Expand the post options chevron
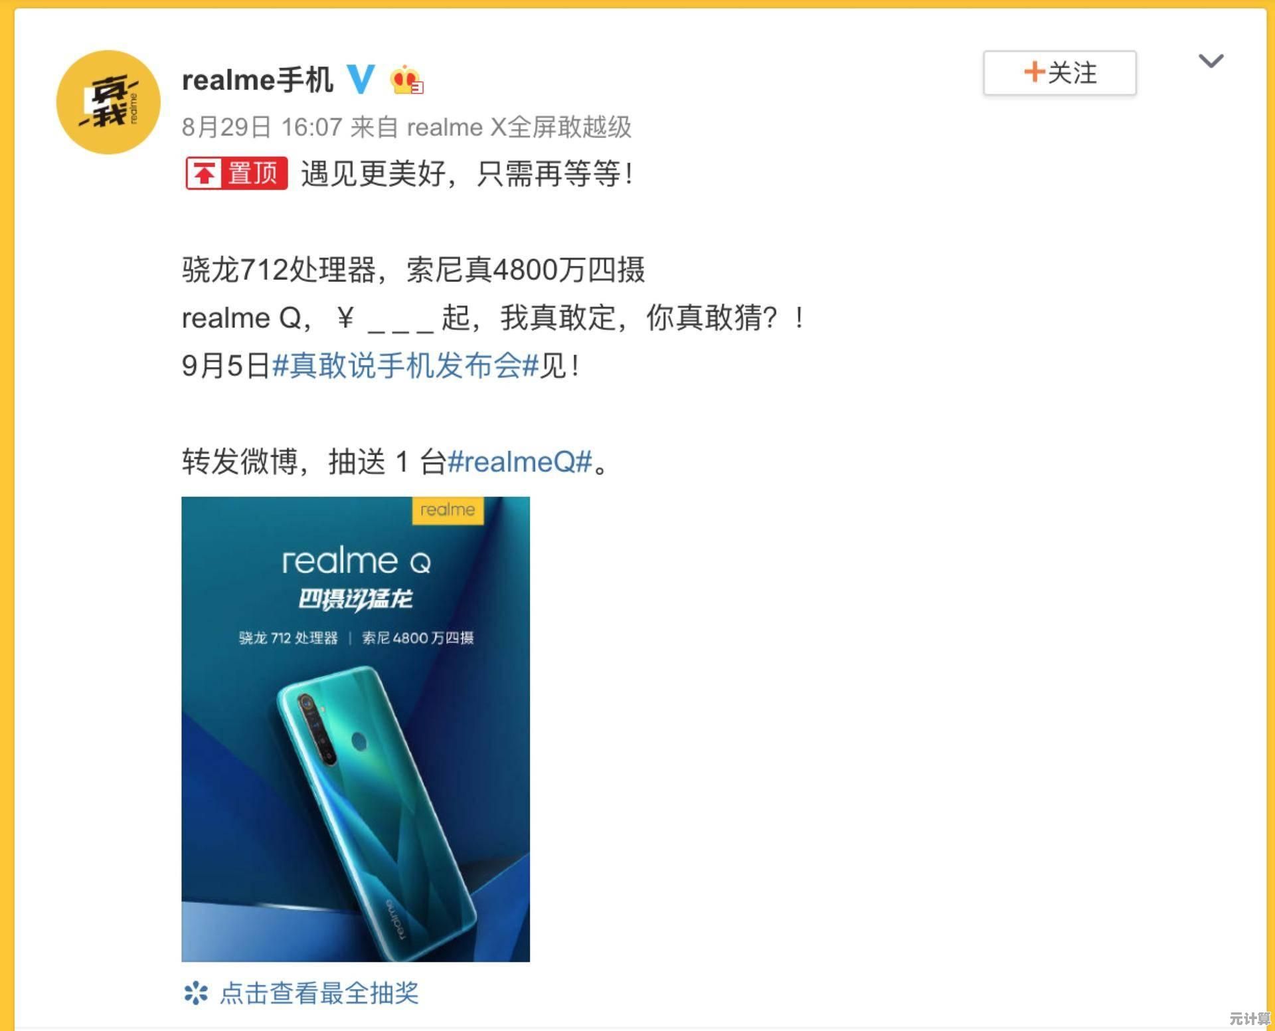The image size is (1275, 1031). [1211, 61]
